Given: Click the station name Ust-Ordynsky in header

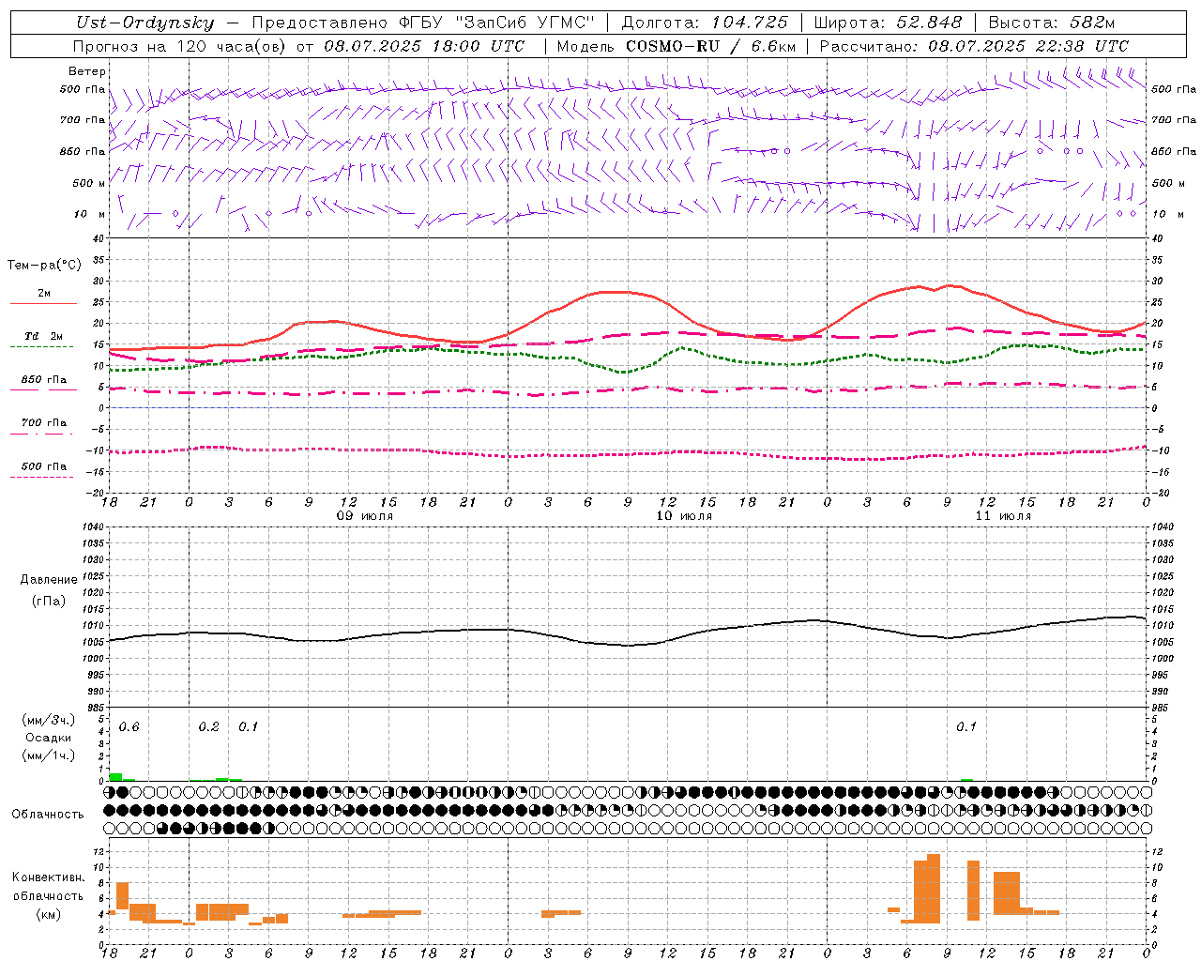Looking at the screenshot, I should pos(145,23).
